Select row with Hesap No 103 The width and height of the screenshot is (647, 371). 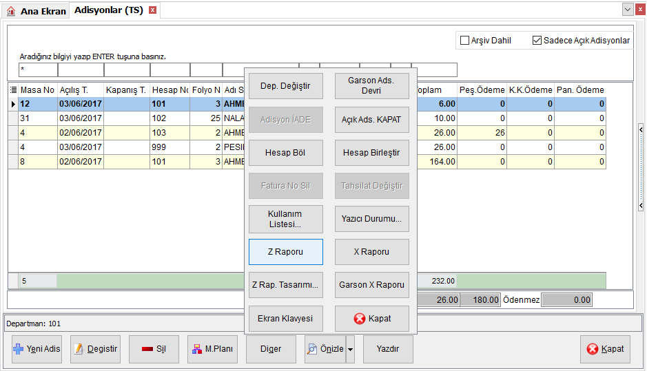click(307, 133)
